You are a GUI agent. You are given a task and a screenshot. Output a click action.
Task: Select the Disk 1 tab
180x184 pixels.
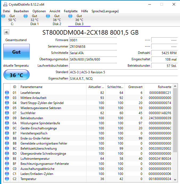coord(34,20)
